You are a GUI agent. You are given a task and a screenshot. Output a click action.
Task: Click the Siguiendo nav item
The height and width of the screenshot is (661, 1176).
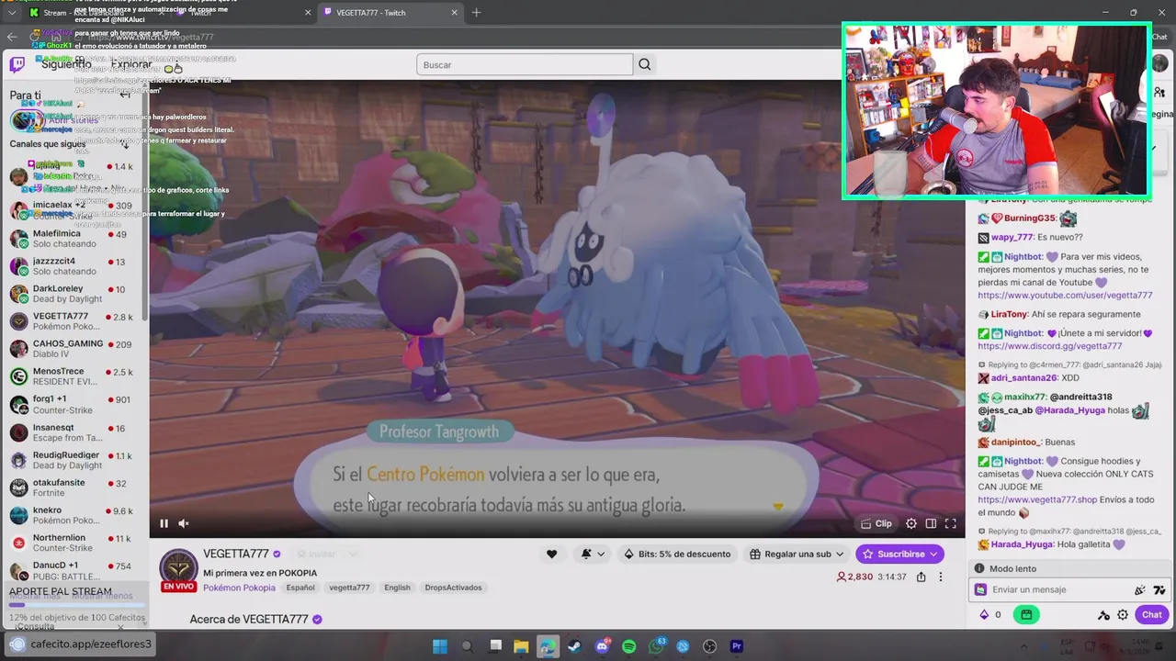pos(66,64)
